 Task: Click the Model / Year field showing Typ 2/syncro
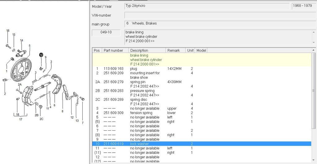(x=207, y=6)
